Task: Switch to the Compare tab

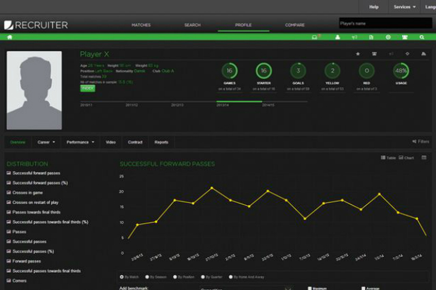Action: (x=295, y=25)
